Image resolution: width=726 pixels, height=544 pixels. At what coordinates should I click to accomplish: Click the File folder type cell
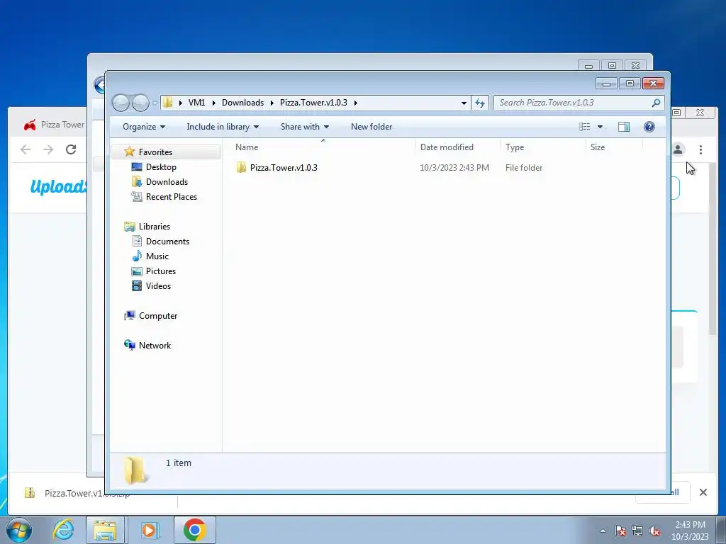pos(524,167)
